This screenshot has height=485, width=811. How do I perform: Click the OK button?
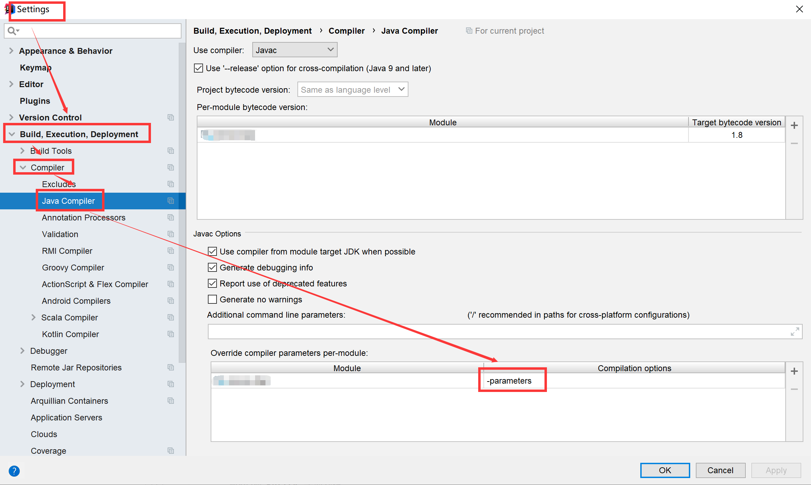(x=665, y=470)
